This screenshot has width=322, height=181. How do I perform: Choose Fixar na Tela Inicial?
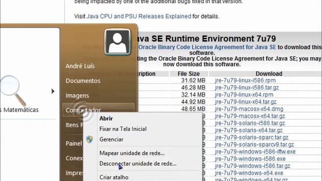123,129
